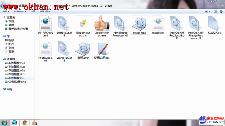Select the install.xml file icon
Screen dimensions: 225x126
[158, 23]
